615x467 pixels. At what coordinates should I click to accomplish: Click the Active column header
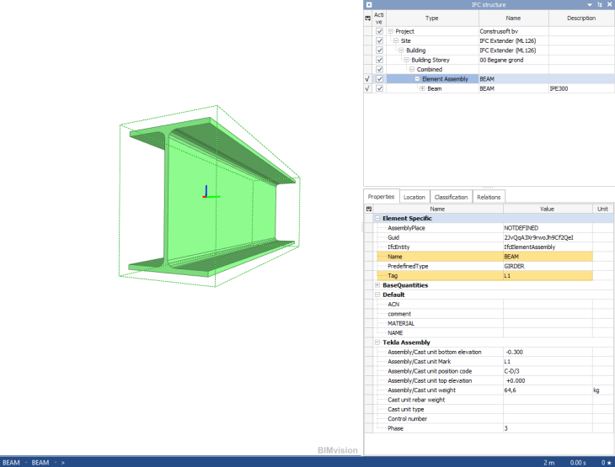[379, 18]
